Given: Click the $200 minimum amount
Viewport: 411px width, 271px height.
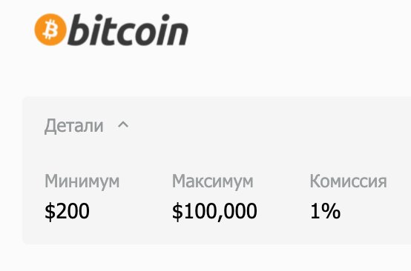Looking at the screenshot, I should (x=67, y=211).
